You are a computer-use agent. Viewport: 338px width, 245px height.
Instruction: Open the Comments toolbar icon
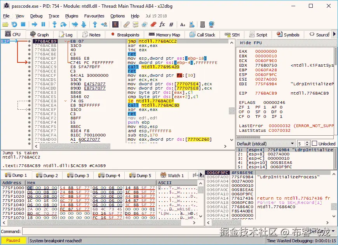pos(136,24)
